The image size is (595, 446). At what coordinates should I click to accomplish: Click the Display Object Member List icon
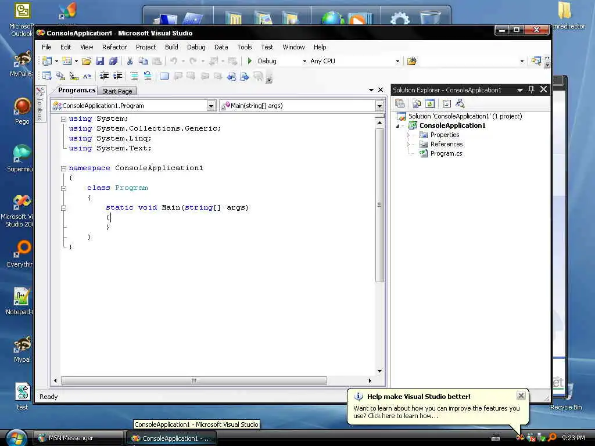(x=46, y=76)
